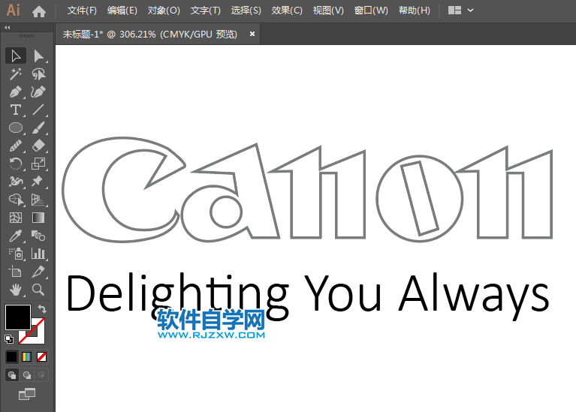Click the Canon outlined logo artwork

point(307,190)
